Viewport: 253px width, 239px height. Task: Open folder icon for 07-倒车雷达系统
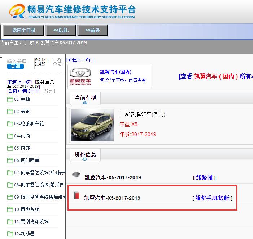[10, 173]
